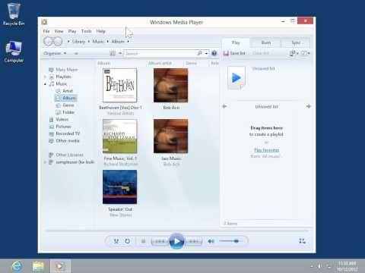Select Folder under Music
Image resolution: width=365 pixels, height=273 pixels.
pos(68,112)
